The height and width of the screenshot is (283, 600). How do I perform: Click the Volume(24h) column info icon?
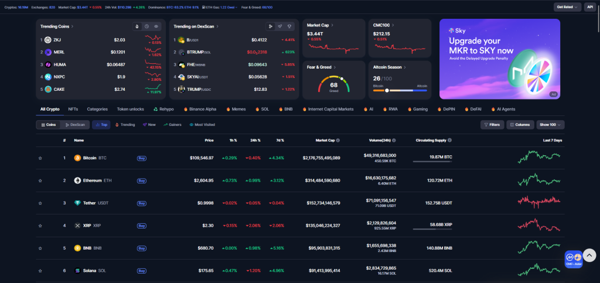point(394,141)
